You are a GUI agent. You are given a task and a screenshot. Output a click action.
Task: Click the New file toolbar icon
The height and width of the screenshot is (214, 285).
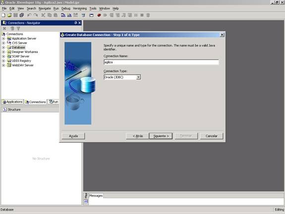pos(3,15)
